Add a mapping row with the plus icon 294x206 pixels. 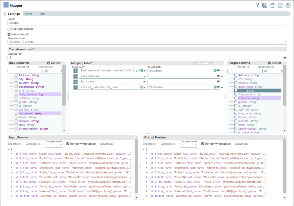pyautogui.click(x=216, y=63)
